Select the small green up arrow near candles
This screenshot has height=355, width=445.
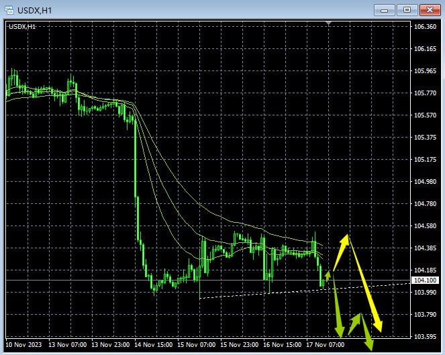click(328, 274)
